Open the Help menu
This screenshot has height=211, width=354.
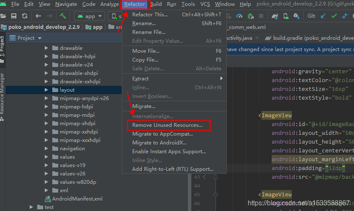(x=245, y=4)
